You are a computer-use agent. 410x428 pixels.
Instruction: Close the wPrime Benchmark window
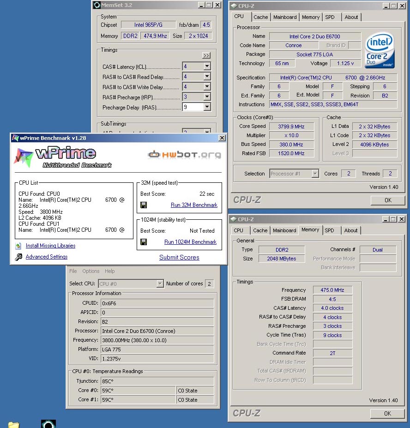(x=222, y=138)
